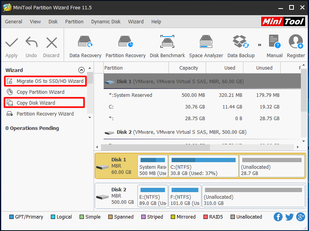309x231 pixels.
Task: Click the app icon in title bar
Action: tap(7, 7)
